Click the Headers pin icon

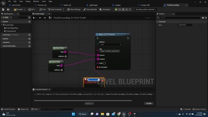[98, 59]
